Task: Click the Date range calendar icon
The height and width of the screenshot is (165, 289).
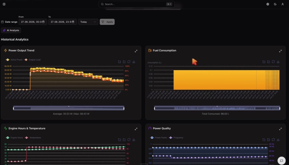Action: pos(3,22)
